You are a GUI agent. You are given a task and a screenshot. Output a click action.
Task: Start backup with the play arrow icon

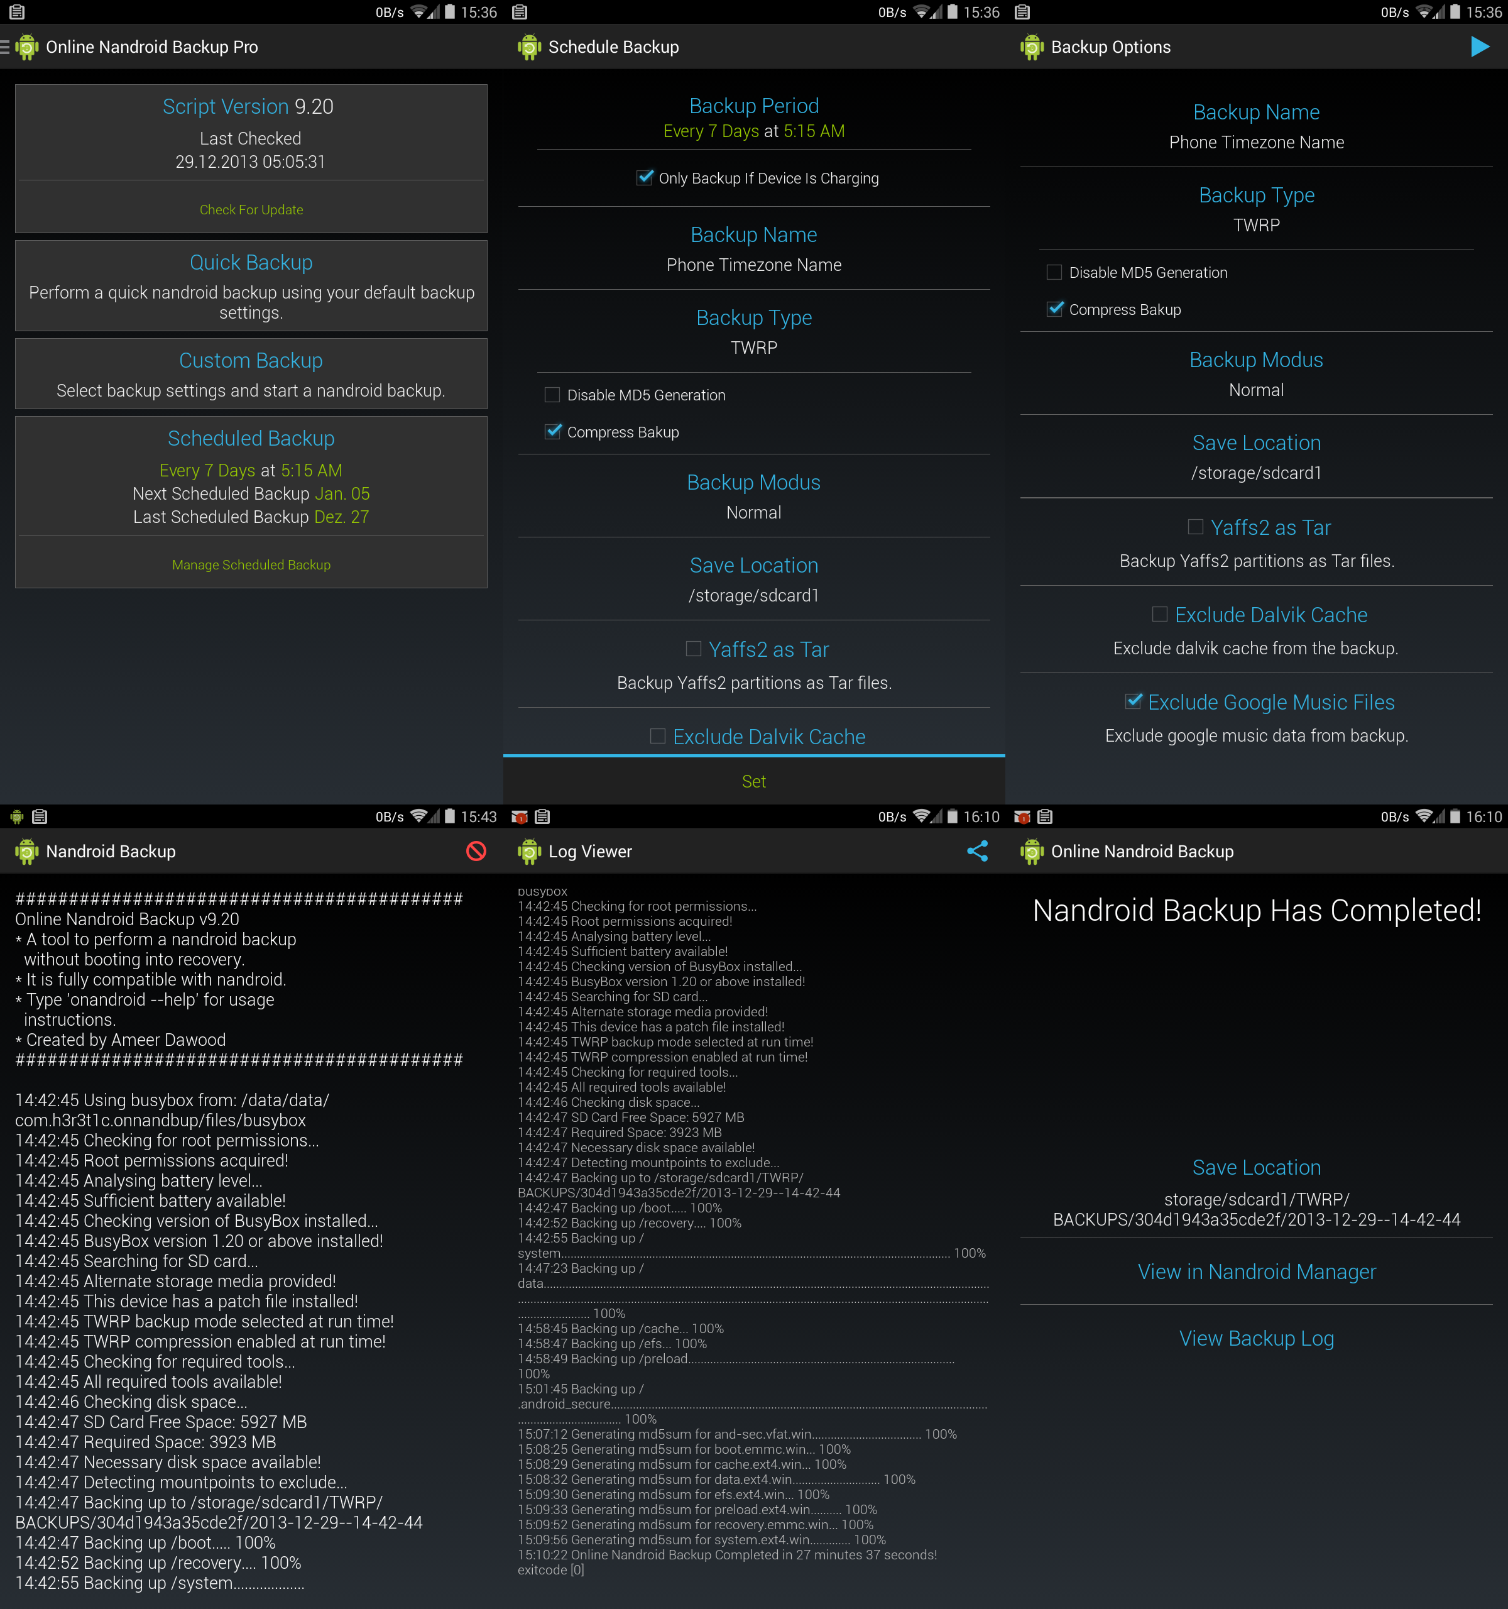click(1480, 47)
